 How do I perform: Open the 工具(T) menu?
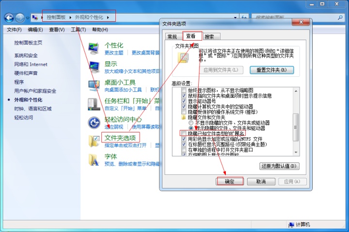79,29
